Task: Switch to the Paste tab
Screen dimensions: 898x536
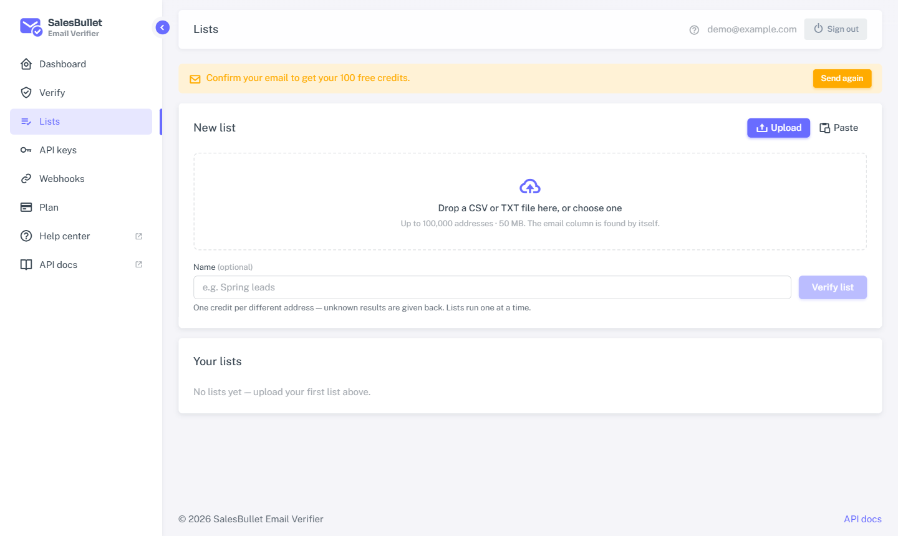Action: click(839, 128)
